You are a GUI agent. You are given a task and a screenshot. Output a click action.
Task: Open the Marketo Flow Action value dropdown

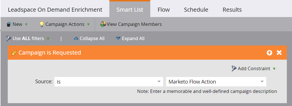[x=216, y=82]
